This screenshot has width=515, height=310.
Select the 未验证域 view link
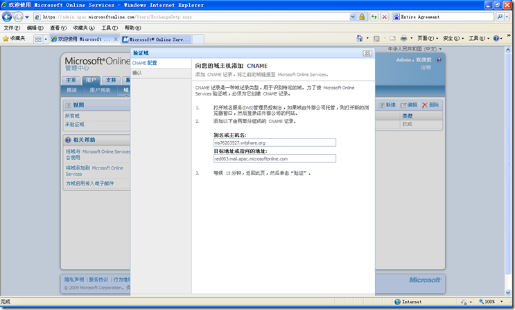(75, 125)
